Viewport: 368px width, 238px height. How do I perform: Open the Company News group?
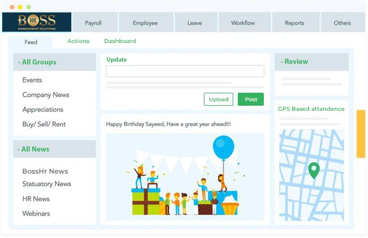coord(46,95)
